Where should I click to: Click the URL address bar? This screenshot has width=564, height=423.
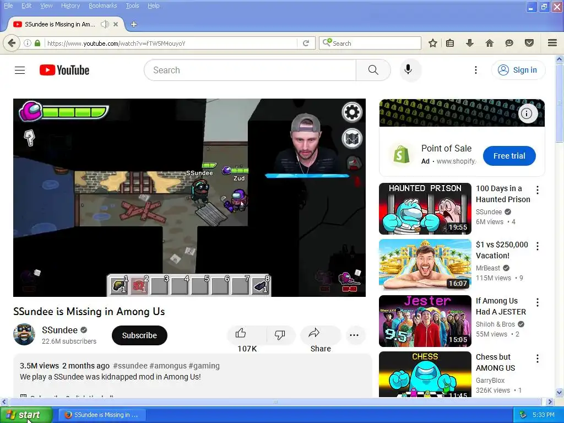click(x=171, y=43)
